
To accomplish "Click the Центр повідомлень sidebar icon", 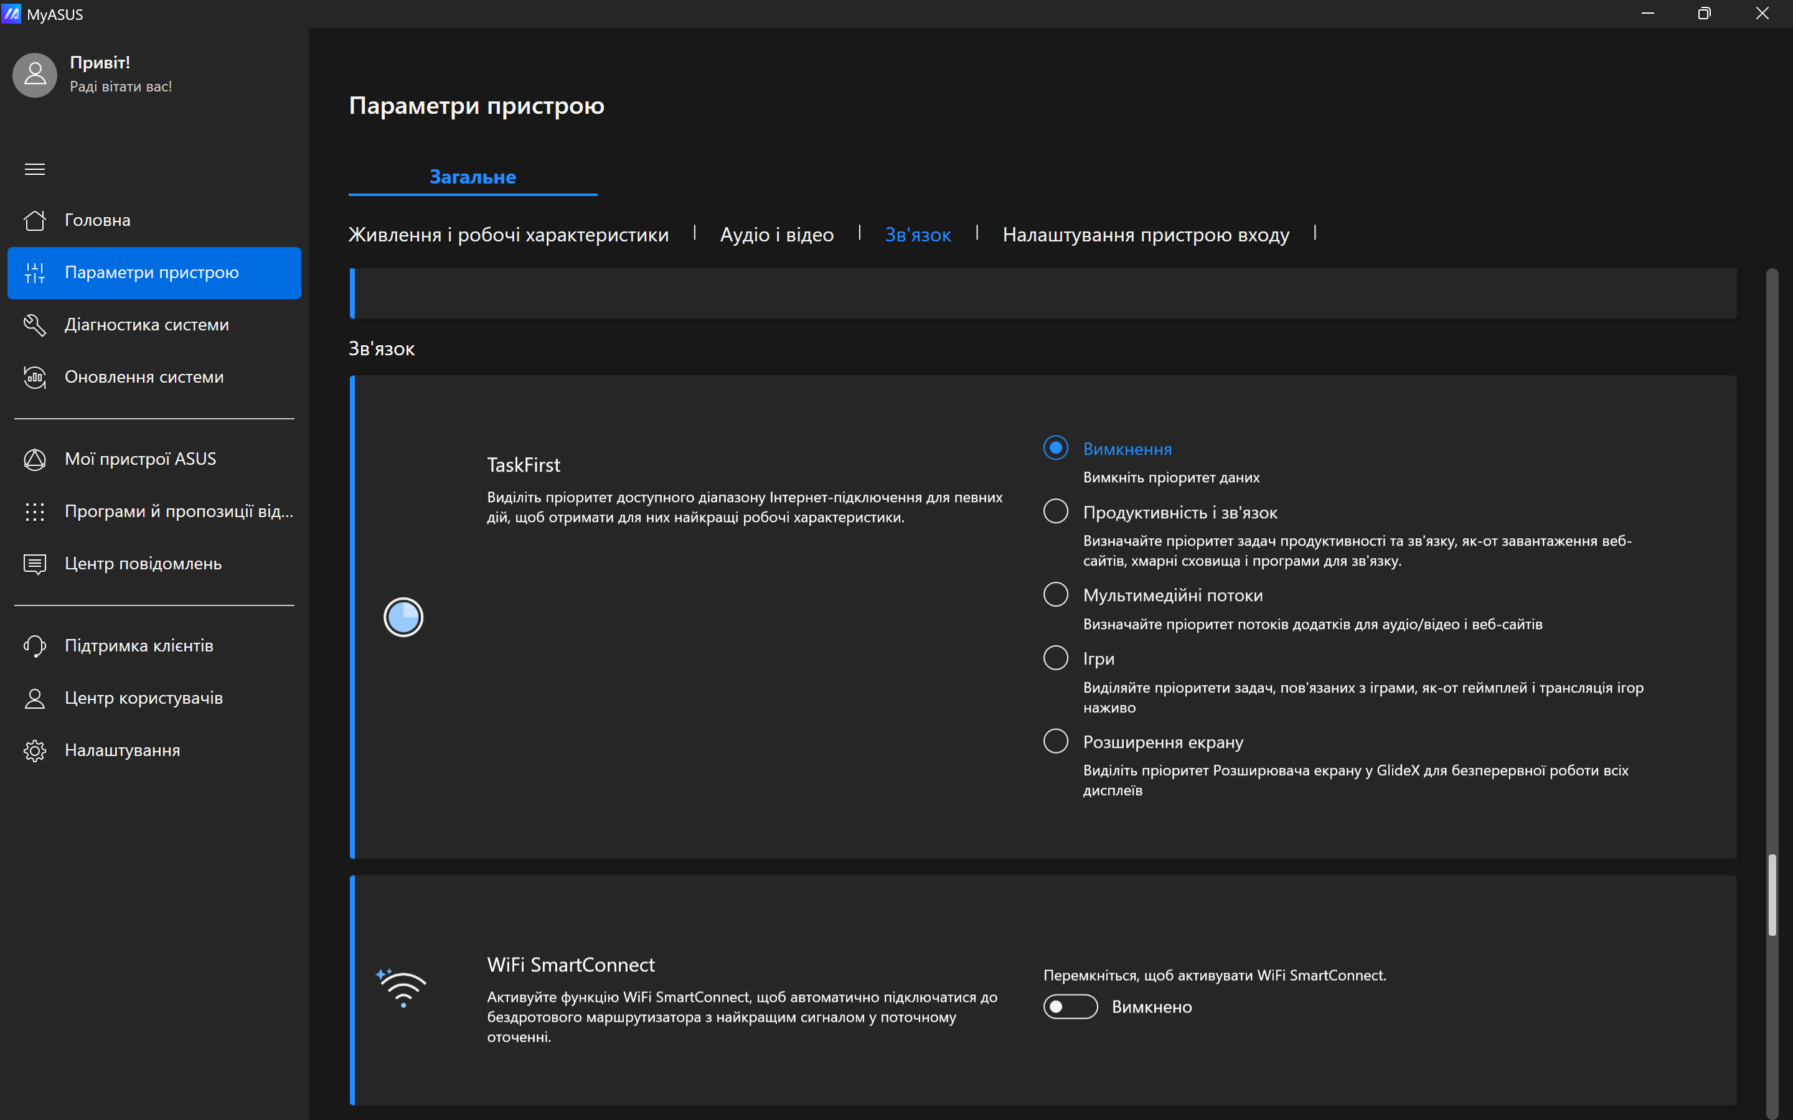I will 35,562.
